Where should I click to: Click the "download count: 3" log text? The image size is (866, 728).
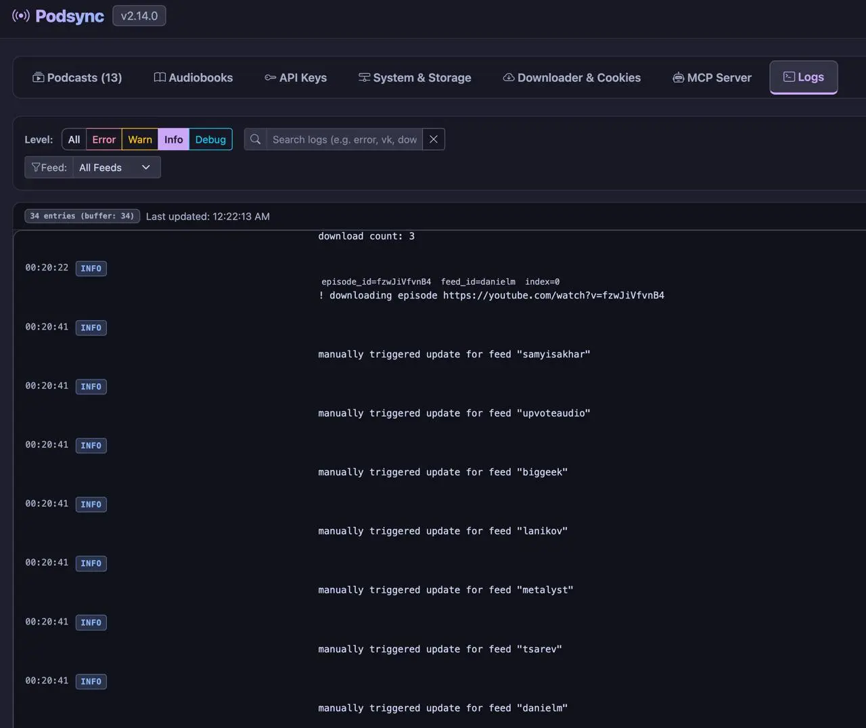click(x=366, y=236)
